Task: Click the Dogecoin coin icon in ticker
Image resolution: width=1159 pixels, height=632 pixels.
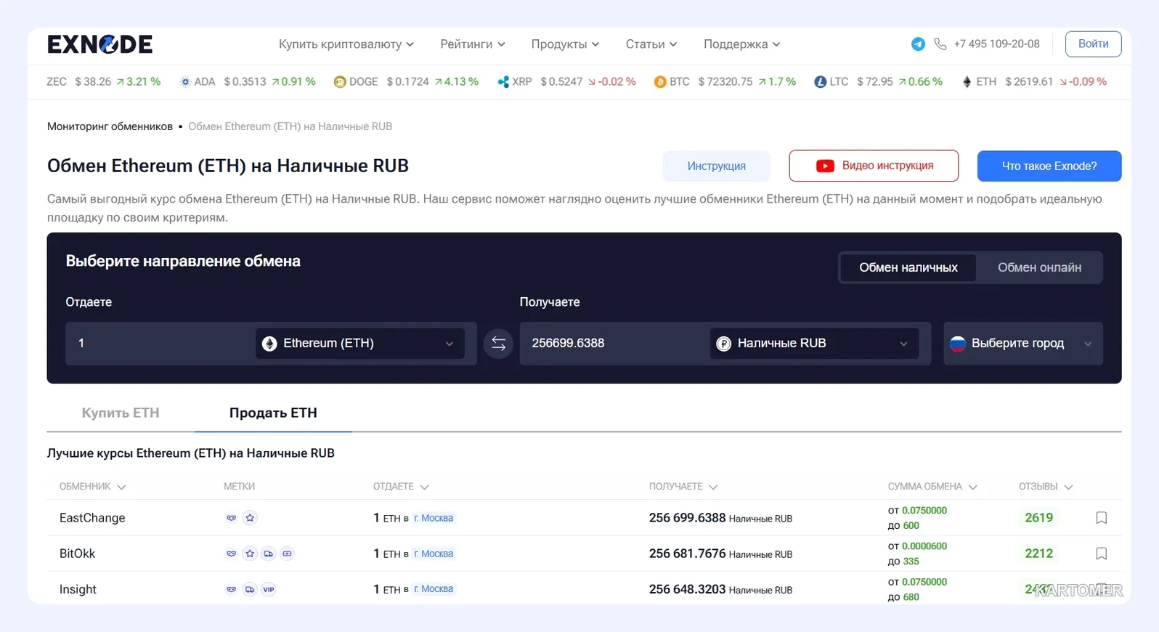Action: click(339, 82)
